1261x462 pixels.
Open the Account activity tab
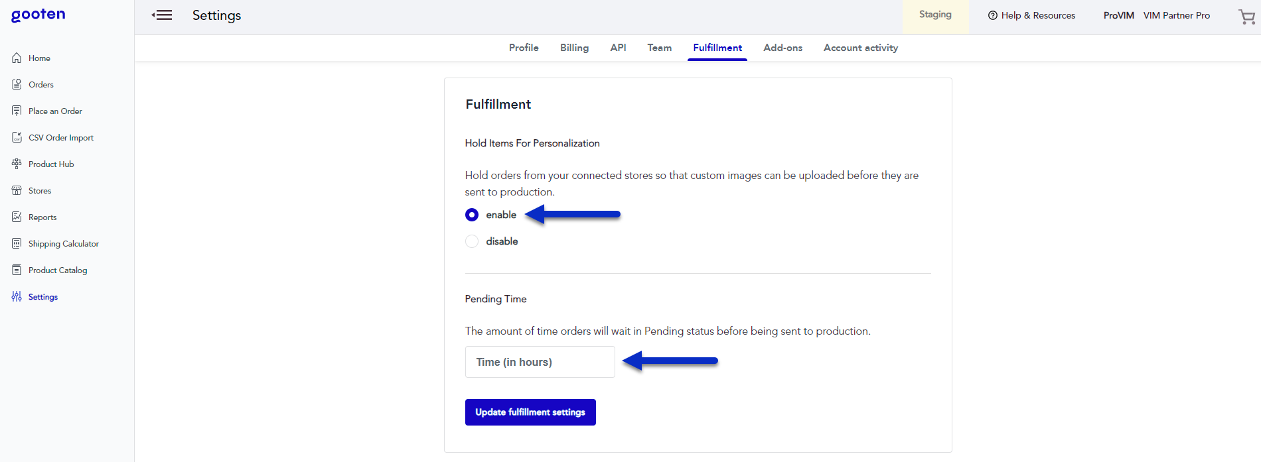click(860, 48)
